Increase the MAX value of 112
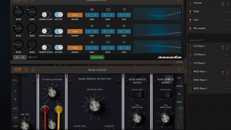The height and width of the screenshot is (130, 231). (112, 48)
